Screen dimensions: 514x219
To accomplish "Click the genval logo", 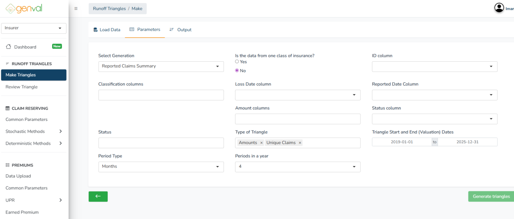I will (x=25, y=8).
